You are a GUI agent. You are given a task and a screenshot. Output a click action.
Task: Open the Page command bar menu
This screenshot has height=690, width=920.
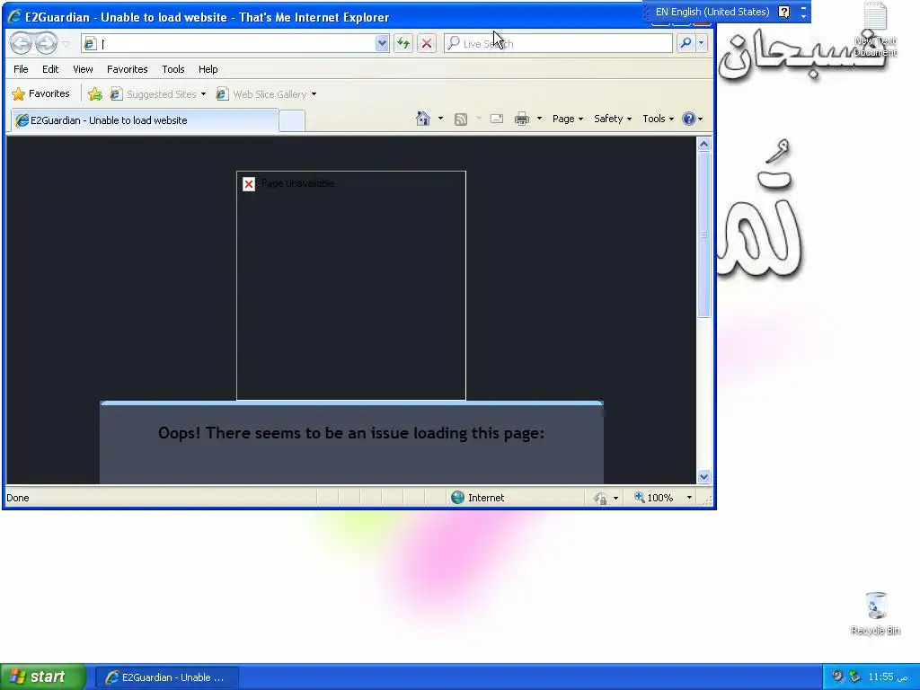tap(568, 119)
